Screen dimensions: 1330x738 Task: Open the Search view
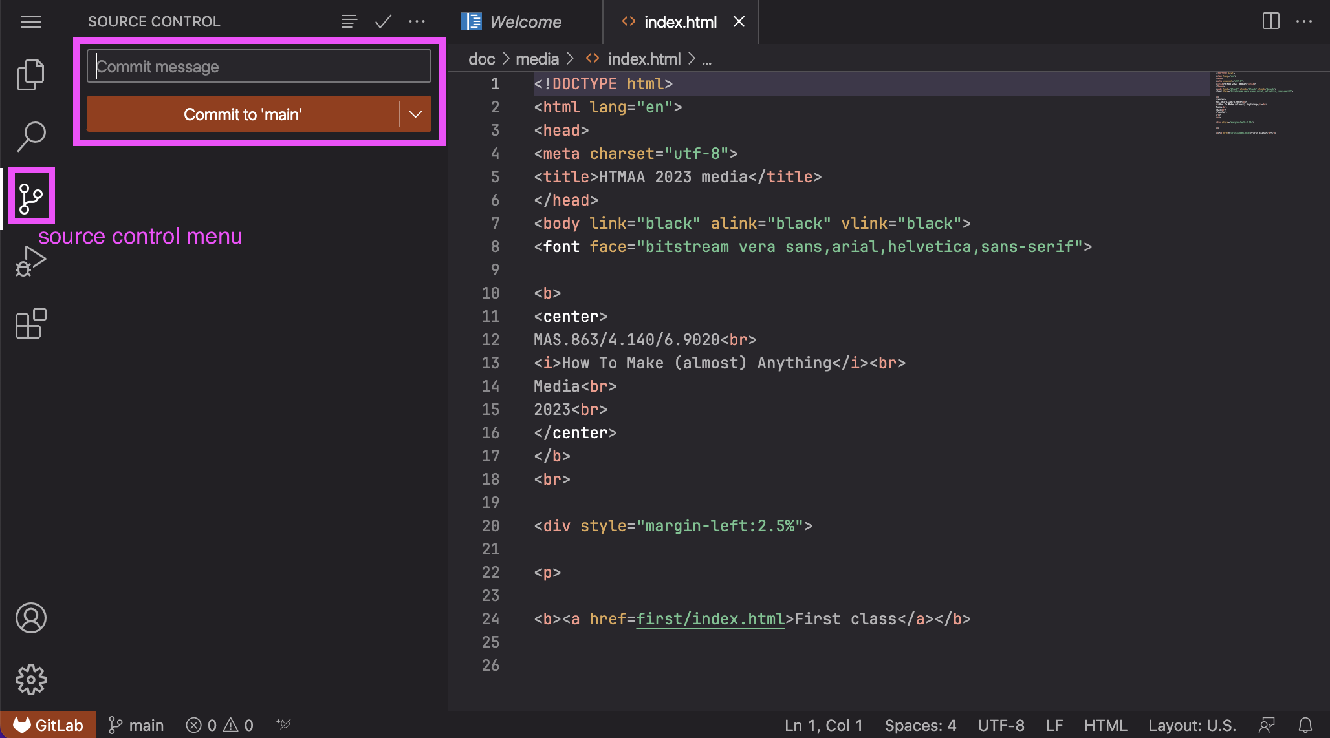click(x=30, y=136)
